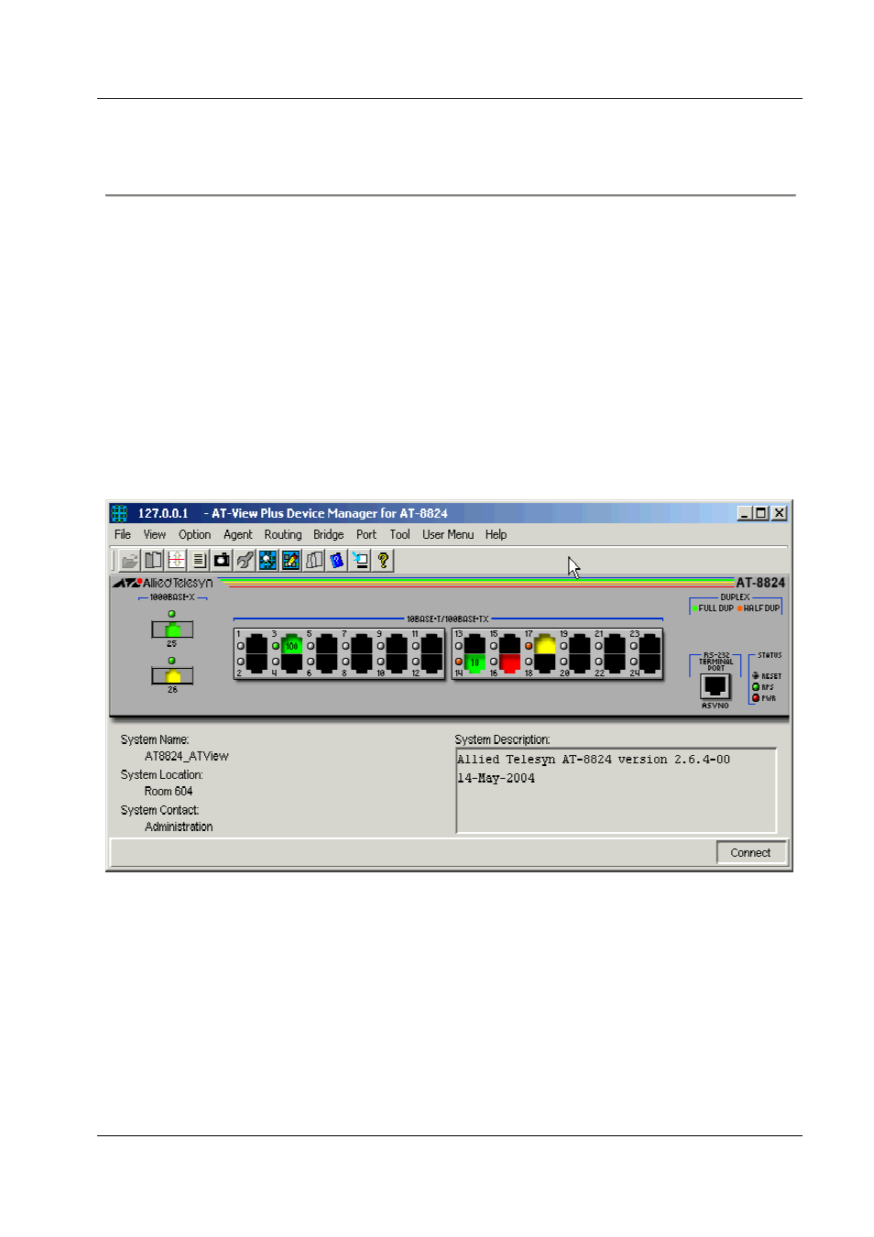Click the Allied Telesyn logo
874x1237 pixels.
[163, 583]
